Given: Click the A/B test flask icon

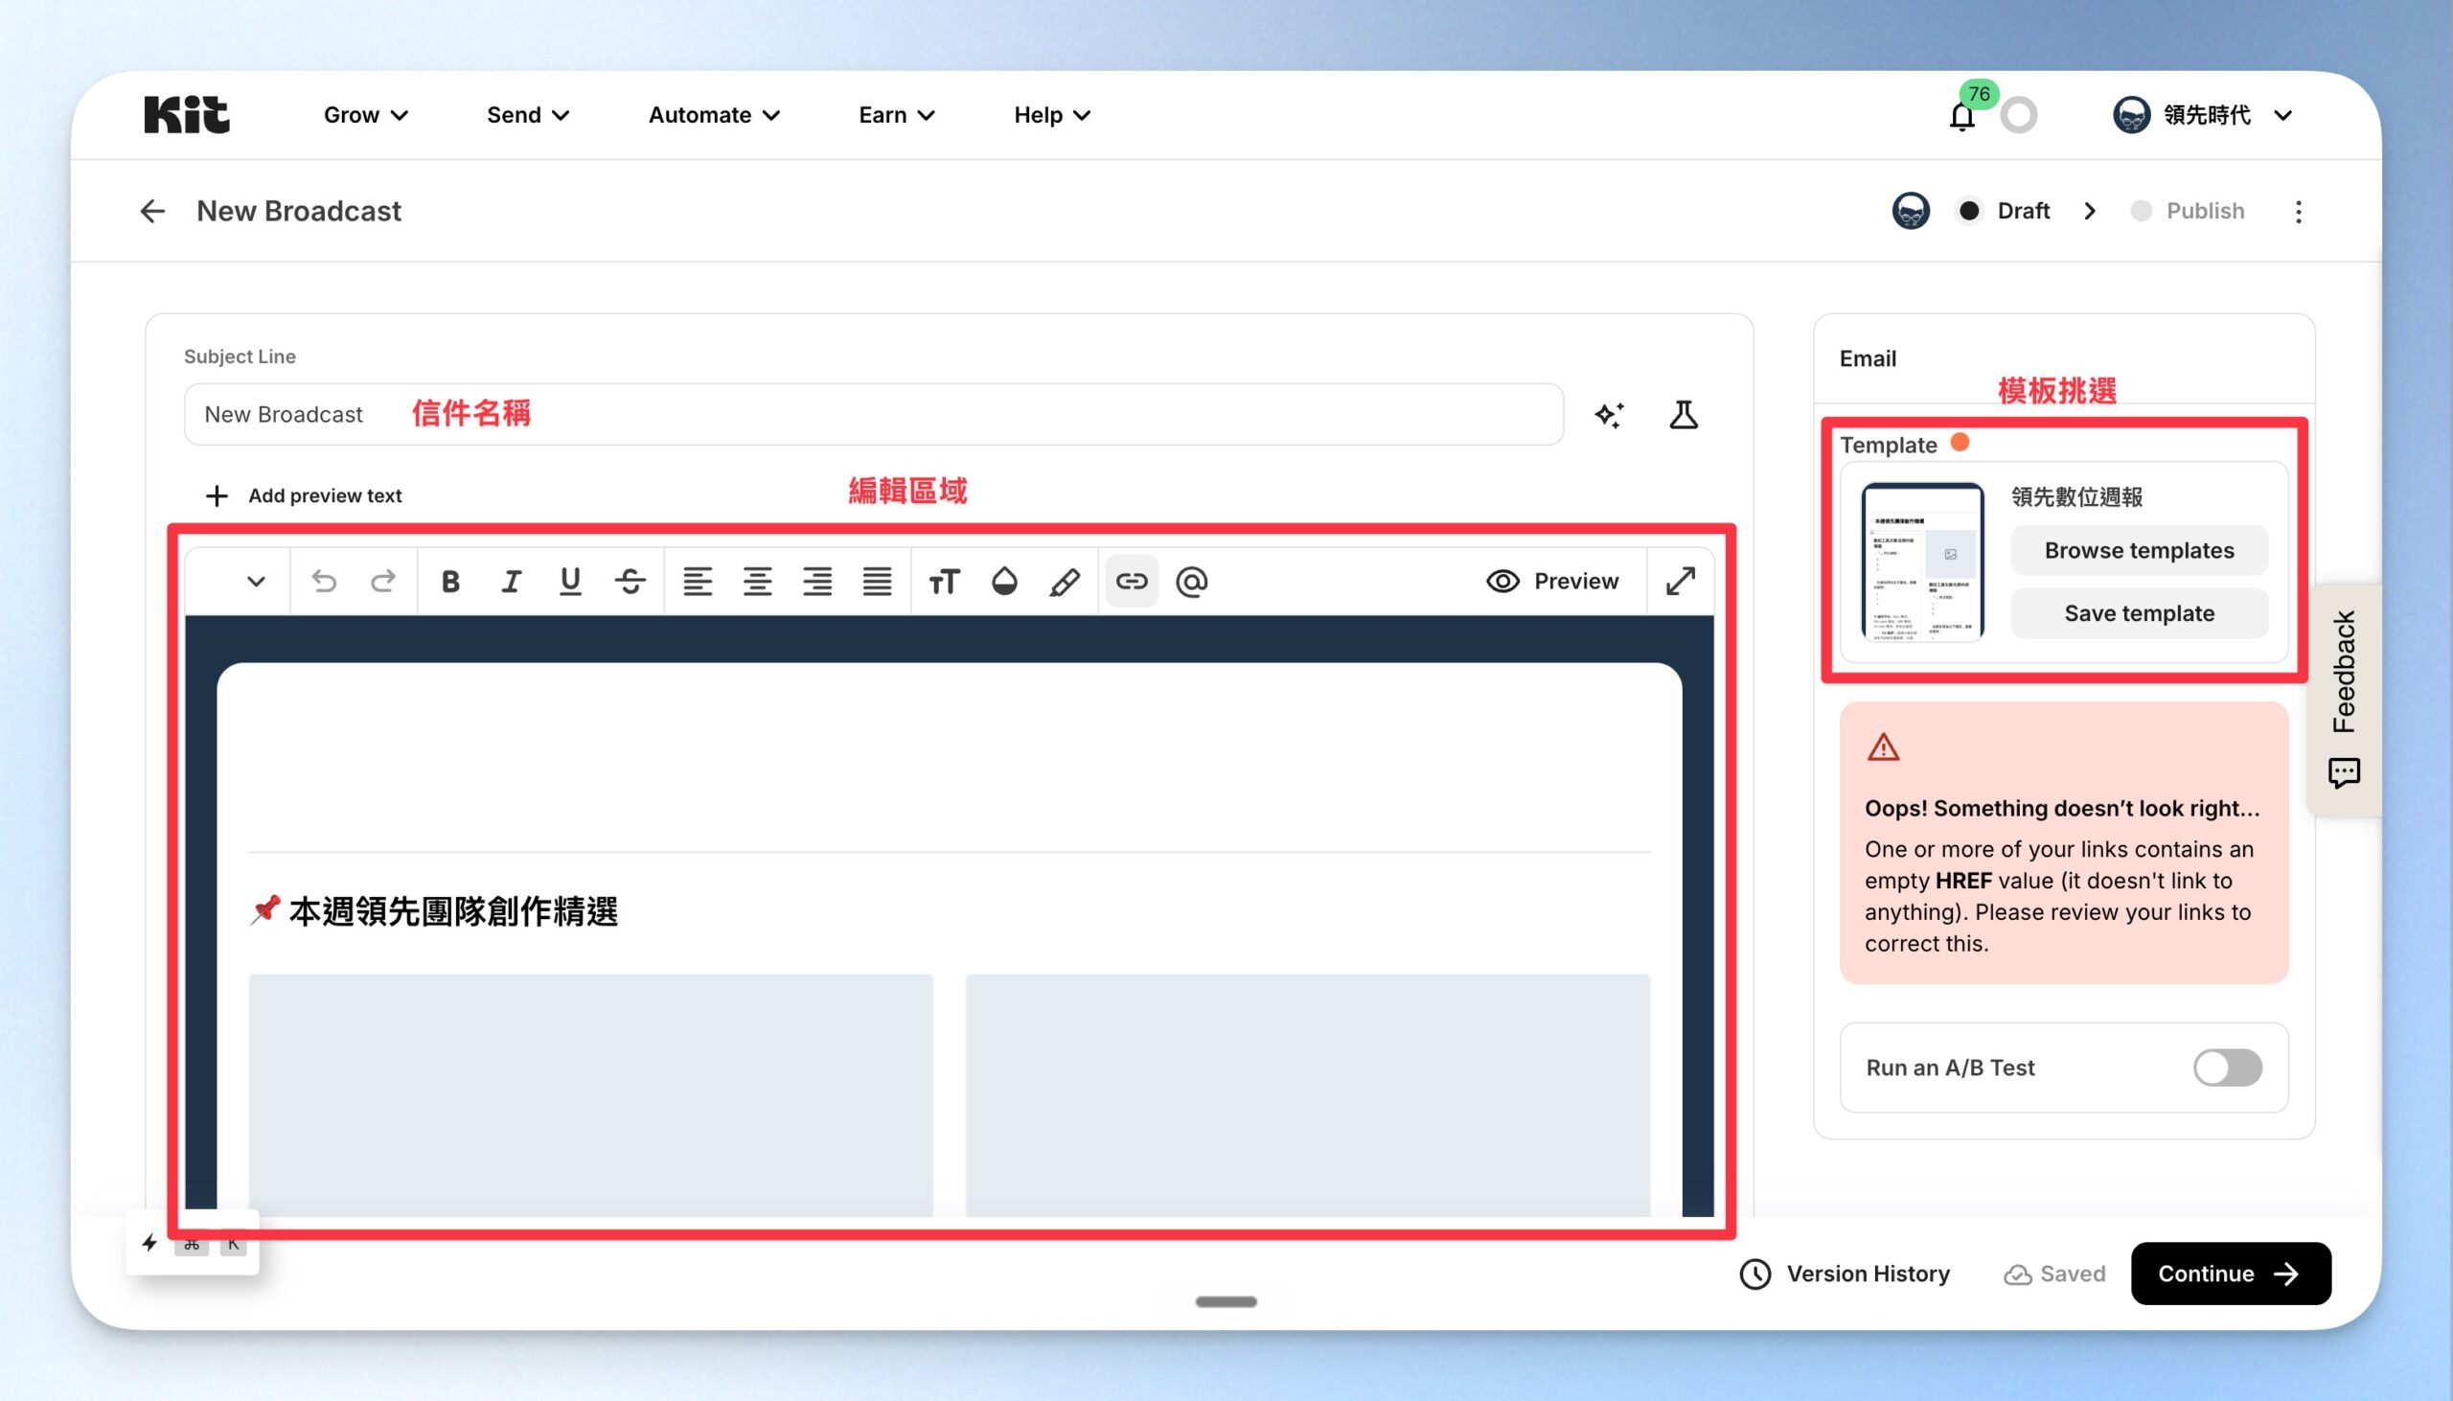Looking at the screenshot, I should click(x=1684, y=415).
